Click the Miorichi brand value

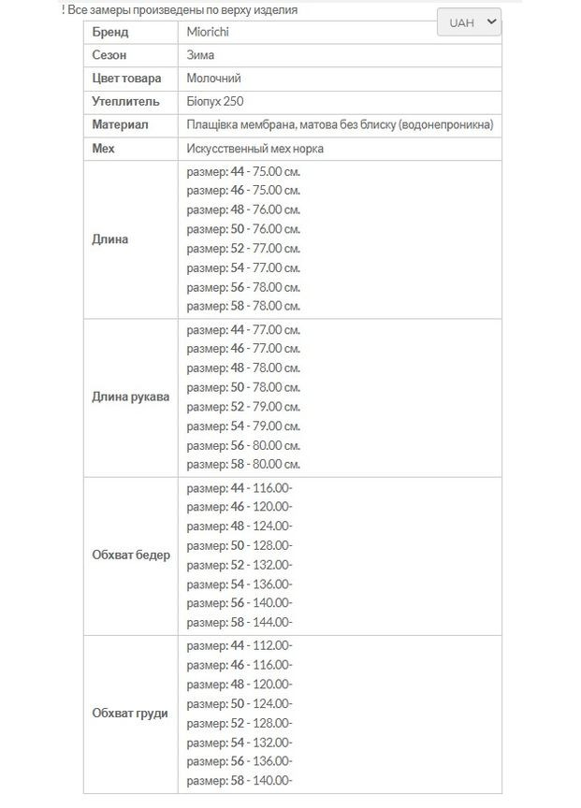tap(208, 32)
